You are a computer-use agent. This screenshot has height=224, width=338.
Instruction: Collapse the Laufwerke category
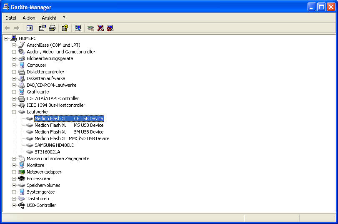point(14,112)
